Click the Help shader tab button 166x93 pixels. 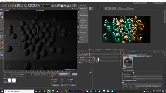pyautogui.click(x=135, y=80)
